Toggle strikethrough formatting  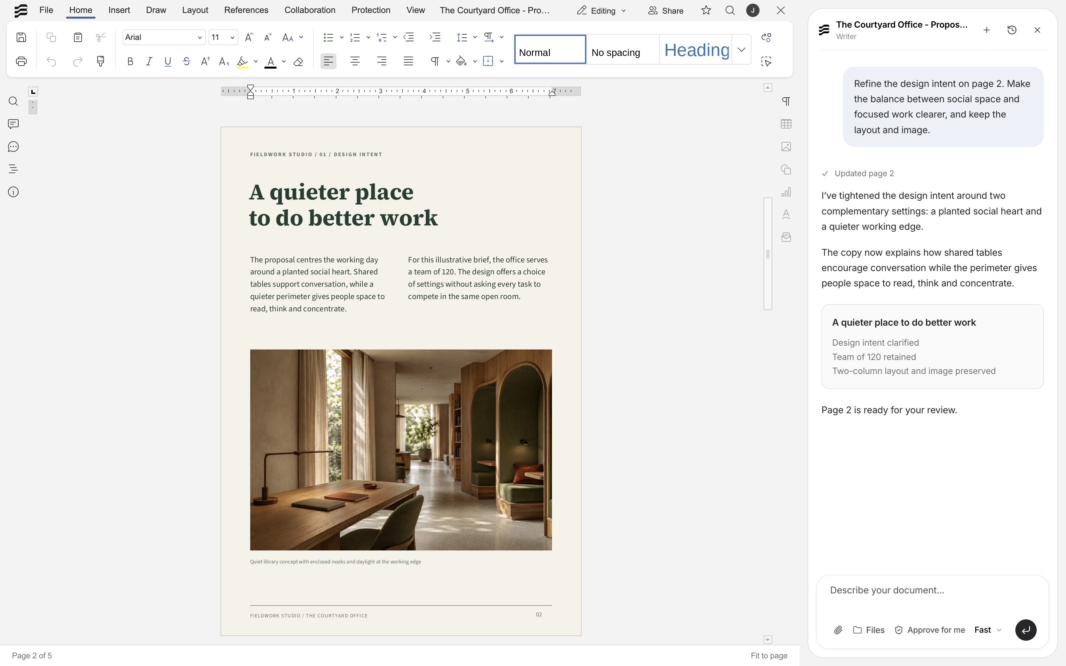(x=186, y=61)
